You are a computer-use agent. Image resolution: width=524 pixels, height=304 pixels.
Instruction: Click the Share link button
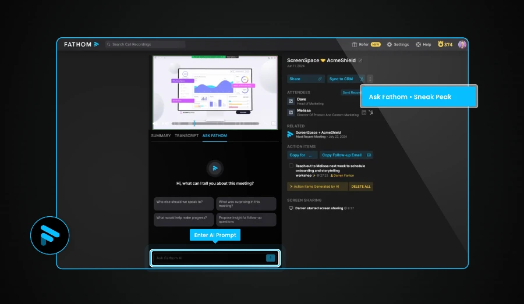pos(306,78)
